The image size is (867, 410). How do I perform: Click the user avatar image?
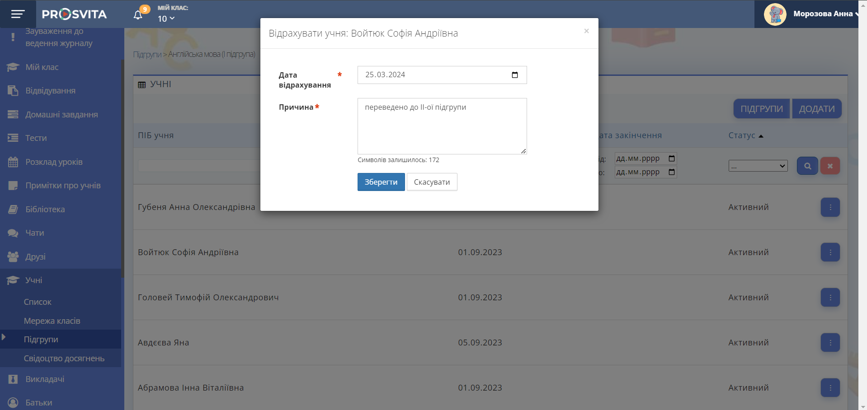pos(775,14)
